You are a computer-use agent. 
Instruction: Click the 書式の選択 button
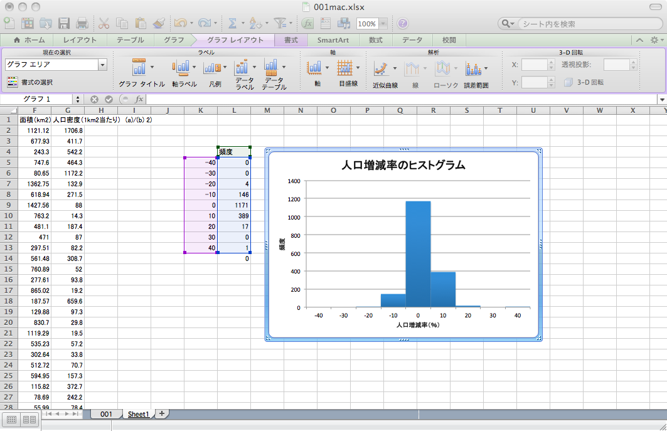pos(29,82)
